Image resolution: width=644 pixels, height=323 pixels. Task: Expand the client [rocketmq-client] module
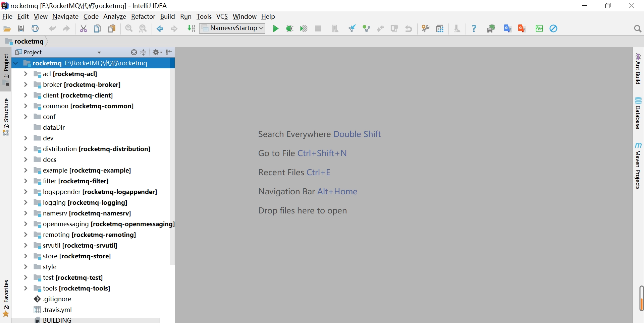pyautogui.click(x=25, y=95)
